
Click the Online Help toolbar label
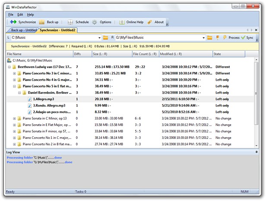135,22
